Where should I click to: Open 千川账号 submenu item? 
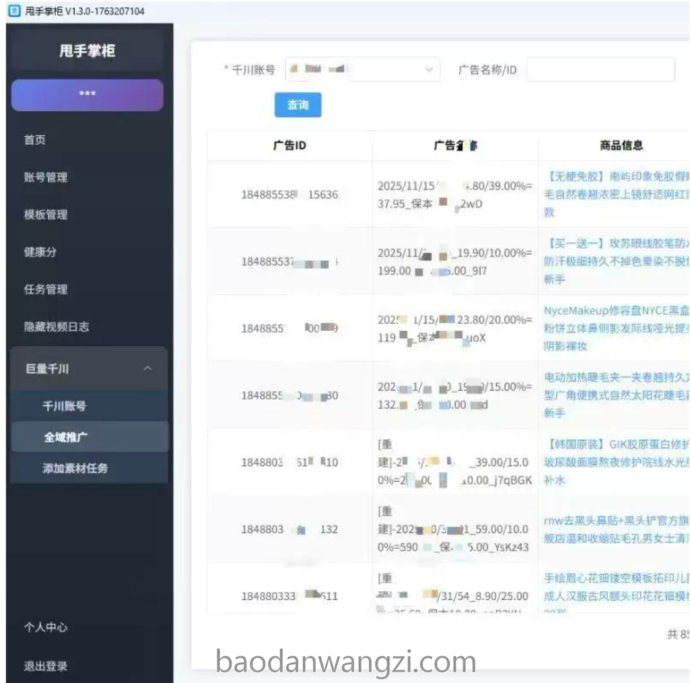coord(64,406)
